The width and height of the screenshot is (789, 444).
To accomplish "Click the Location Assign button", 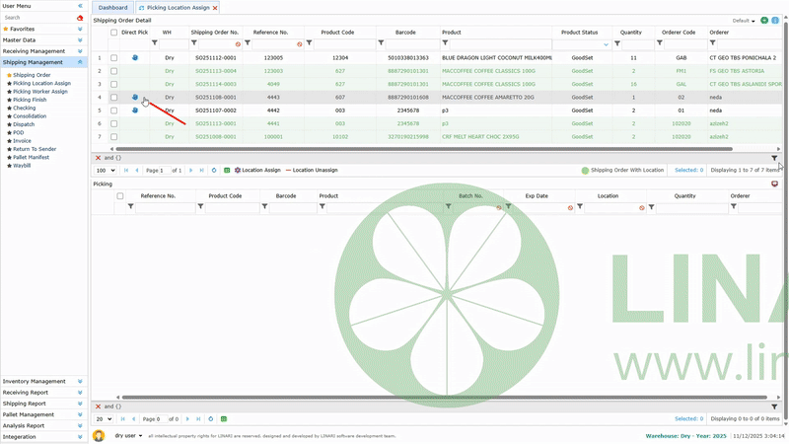I will click(x=257, y=171).
